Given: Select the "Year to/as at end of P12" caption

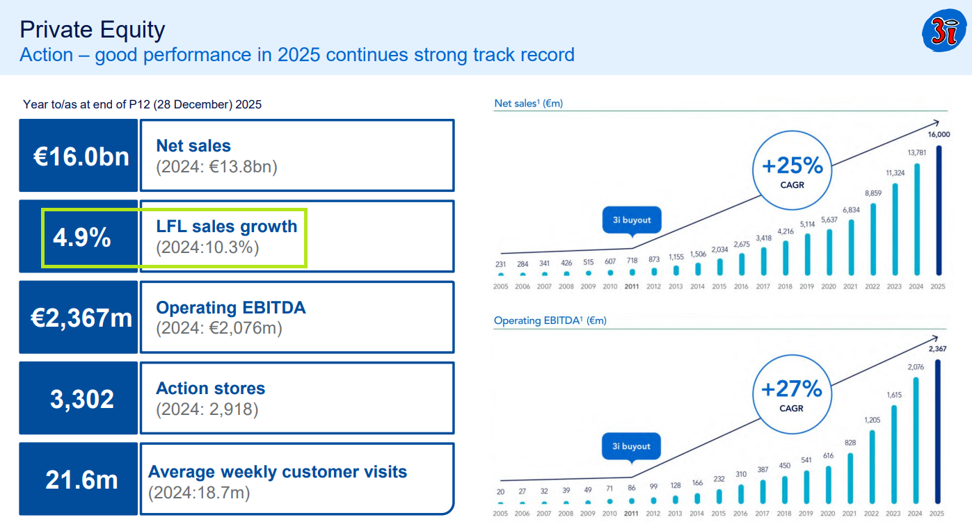Looking at the screenshot, I should [142, 104].
